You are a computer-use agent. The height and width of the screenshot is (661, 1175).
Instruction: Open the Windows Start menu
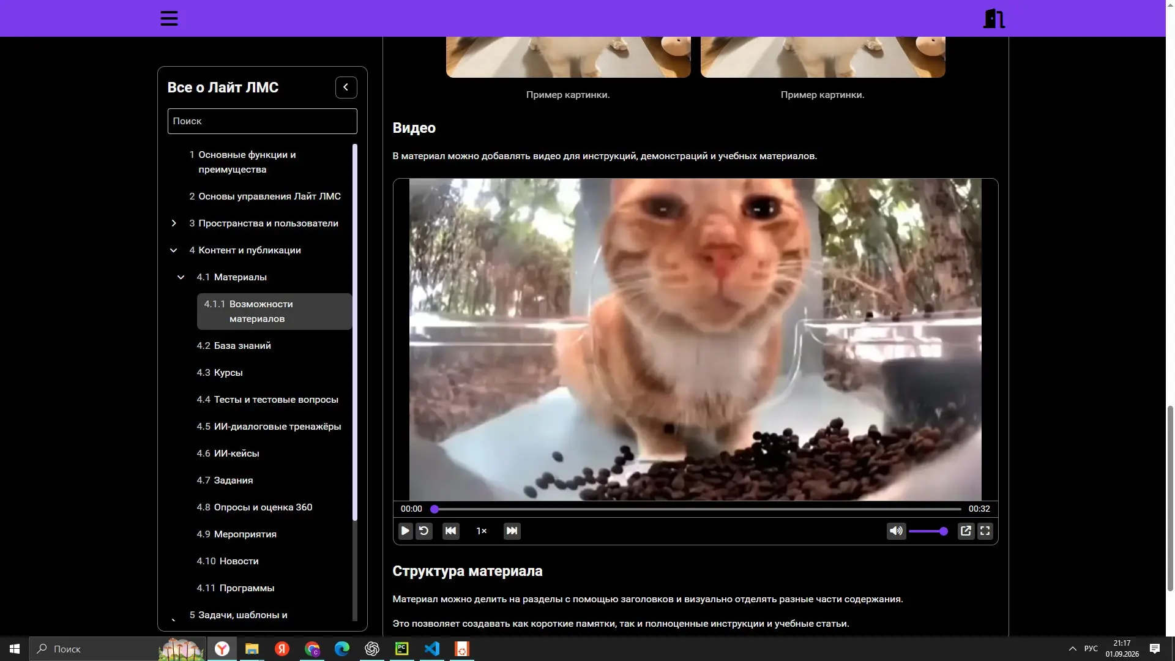[15, 649]
